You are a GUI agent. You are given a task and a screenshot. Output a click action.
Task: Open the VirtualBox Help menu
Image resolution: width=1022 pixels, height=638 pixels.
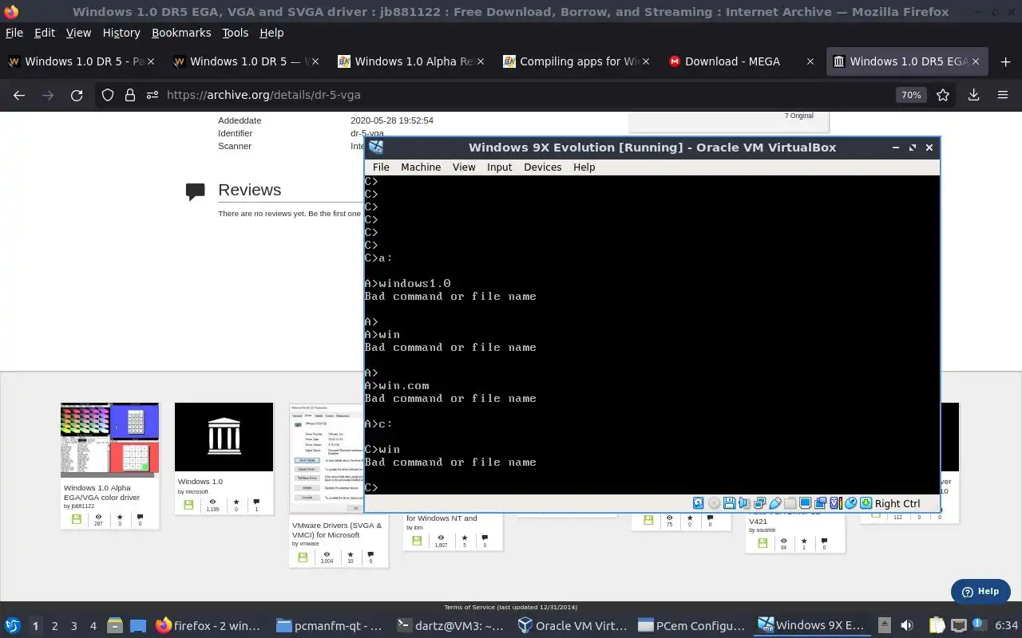pos(584,167)
